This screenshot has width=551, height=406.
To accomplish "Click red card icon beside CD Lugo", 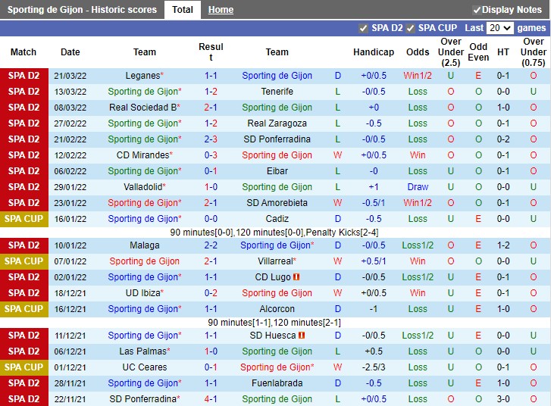I will tap(297, 277).
